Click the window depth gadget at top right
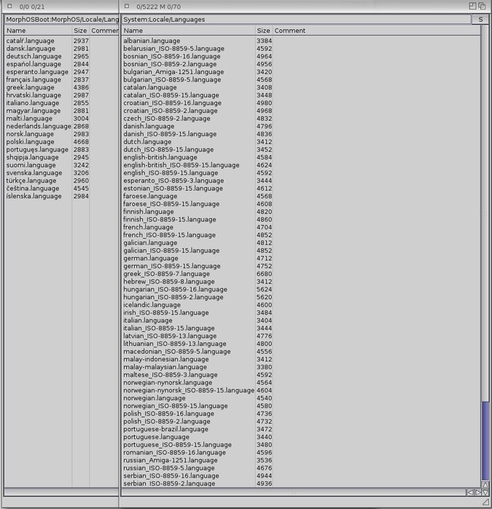The width and height of the screenshot is (492, 509). [x=482, y=6]
